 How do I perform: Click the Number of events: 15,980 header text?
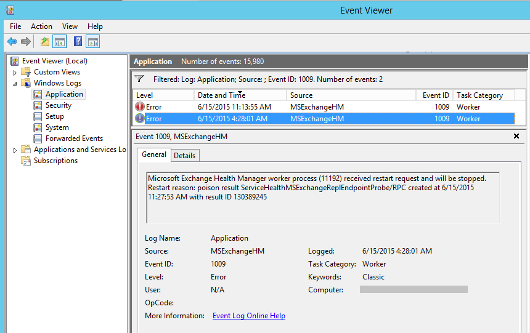pyautogui.click(x=222, y=62)
